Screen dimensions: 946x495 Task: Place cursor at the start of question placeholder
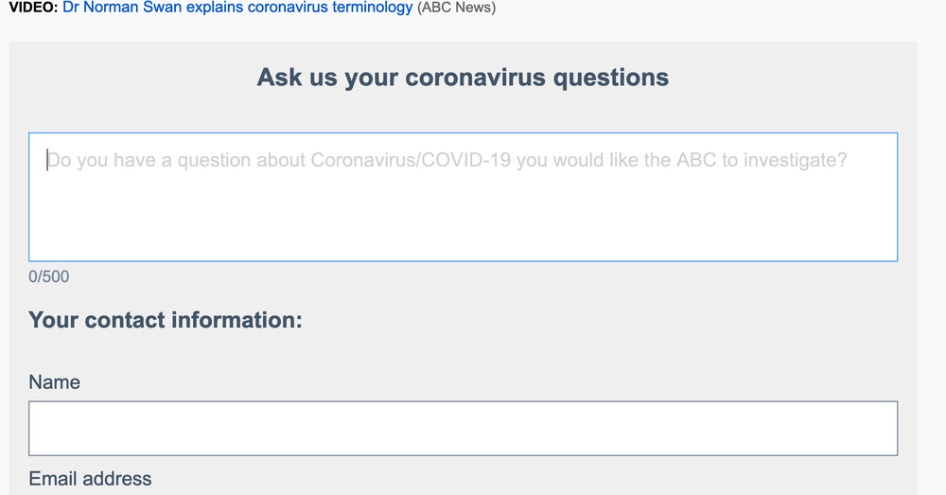point(49,160)
